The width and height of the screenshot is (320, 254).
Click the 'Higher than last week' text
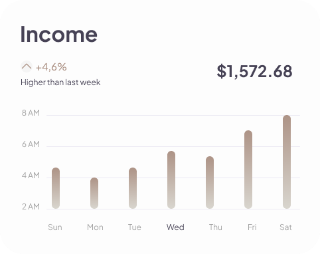click(60, 82)
